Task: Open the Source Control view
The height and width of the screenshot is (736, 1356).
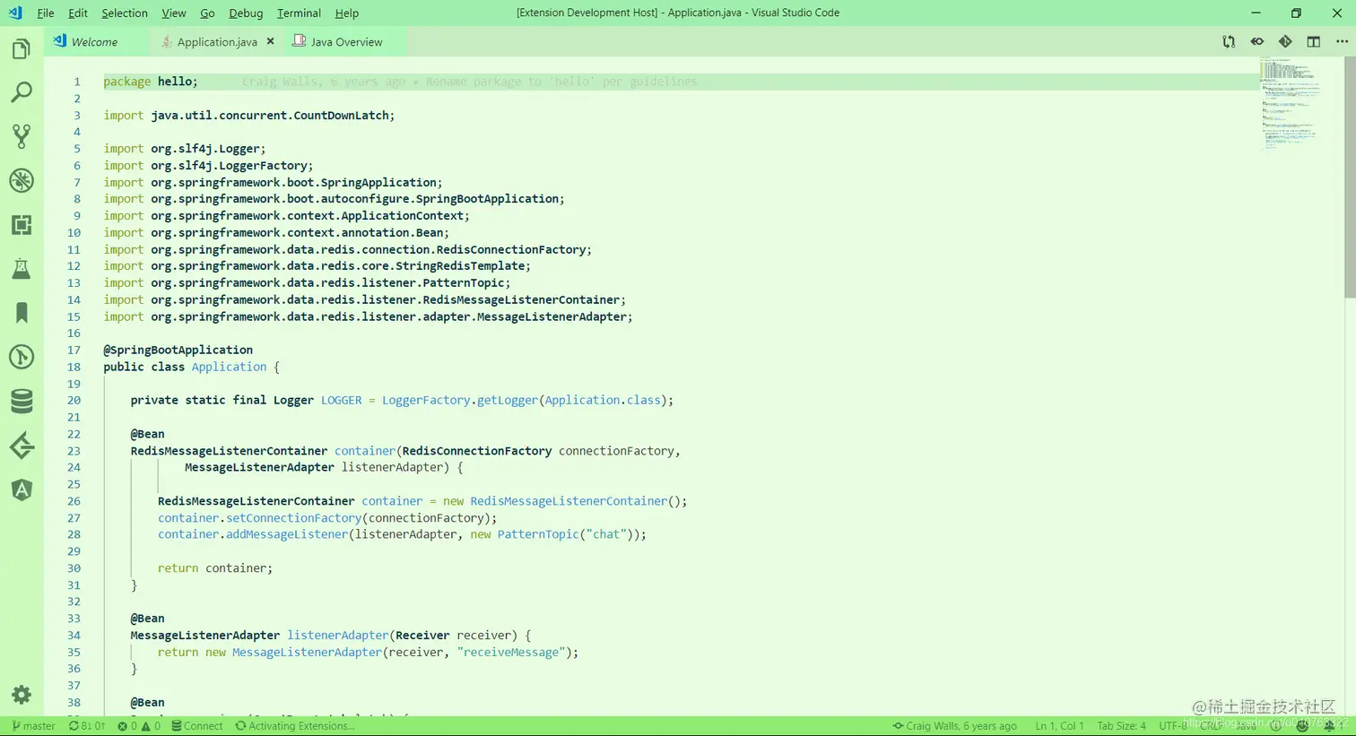Action: [22, 136]
